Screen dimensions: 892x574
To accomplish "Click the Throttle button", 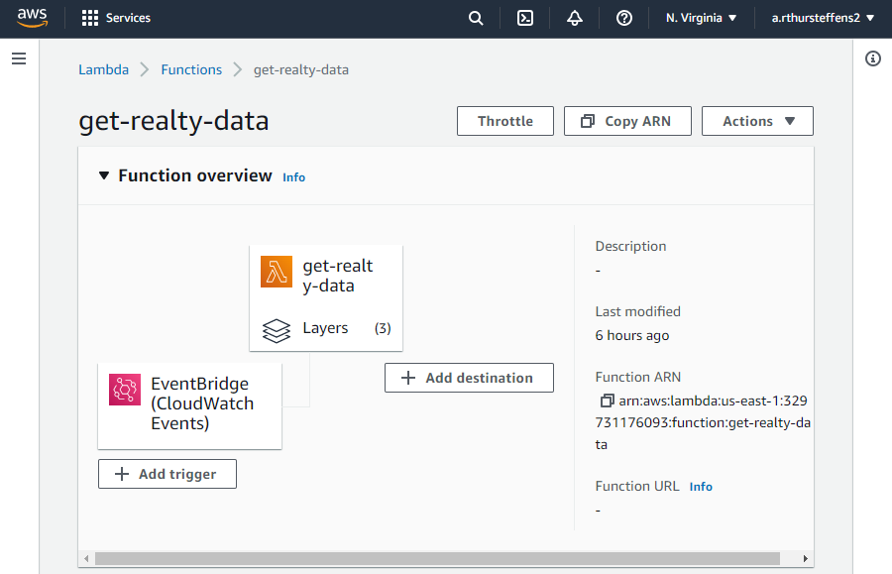I will click(505, 121).
